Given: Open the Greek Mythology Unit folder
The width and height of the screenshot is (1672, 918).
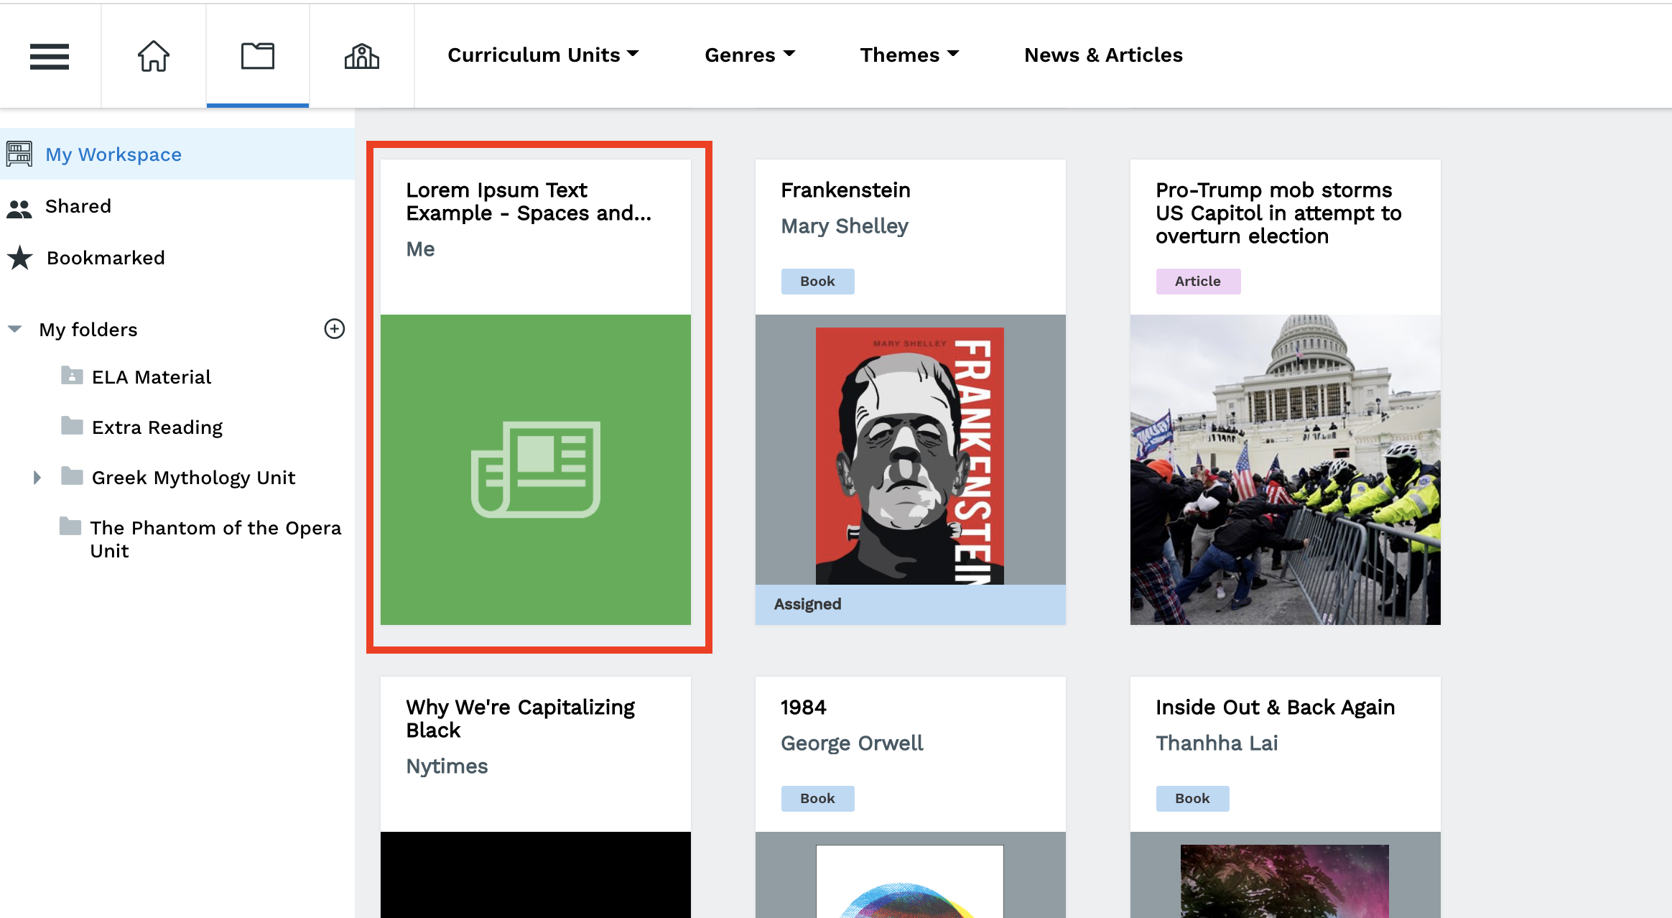Looking at the screenshot, I should 193,478.
